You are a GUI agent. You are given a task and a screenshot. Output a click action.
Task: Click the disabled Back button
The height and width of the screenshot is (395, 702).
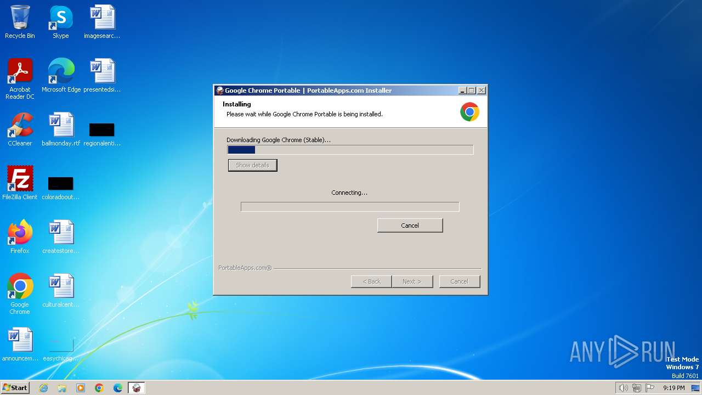click(371, 281)
